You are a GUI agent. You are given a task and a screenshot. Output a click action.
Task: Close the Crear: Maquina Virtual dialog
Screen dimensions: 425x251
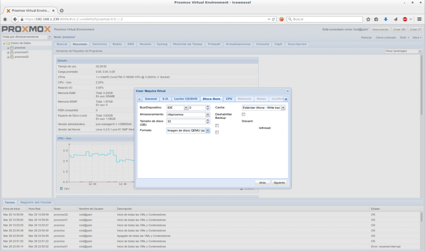tap(288, 91)
